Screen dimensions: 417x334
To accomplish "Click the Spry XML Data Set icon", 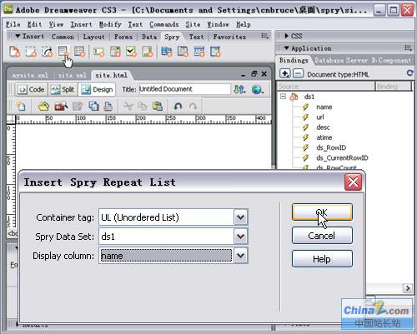I will click(14, 52).
